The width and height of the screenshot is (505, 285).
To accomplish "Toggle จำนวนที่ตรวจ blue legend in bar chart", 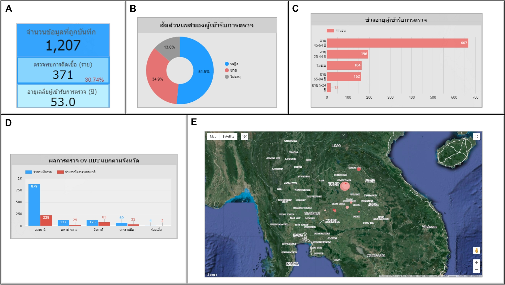I will [39, 172].
